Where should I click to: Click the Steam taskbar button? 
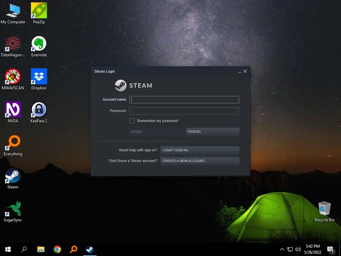point(90,249)
